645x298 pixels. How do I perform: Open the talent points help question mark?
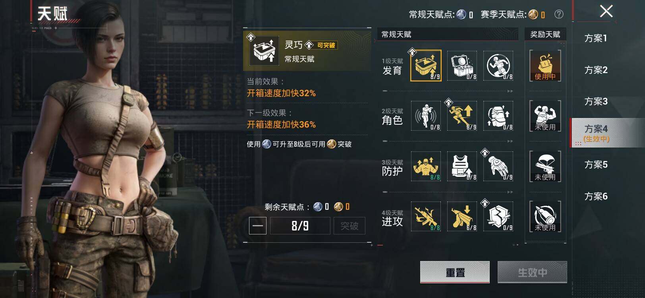559,14
